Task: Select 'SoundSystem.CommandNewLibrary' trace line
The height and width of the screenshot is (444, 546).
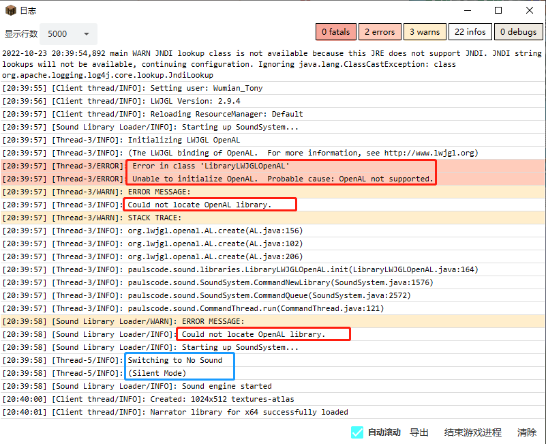Action: 273,282
